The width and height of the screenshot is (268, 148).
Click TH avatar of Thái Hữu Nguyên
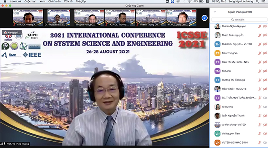218,44
